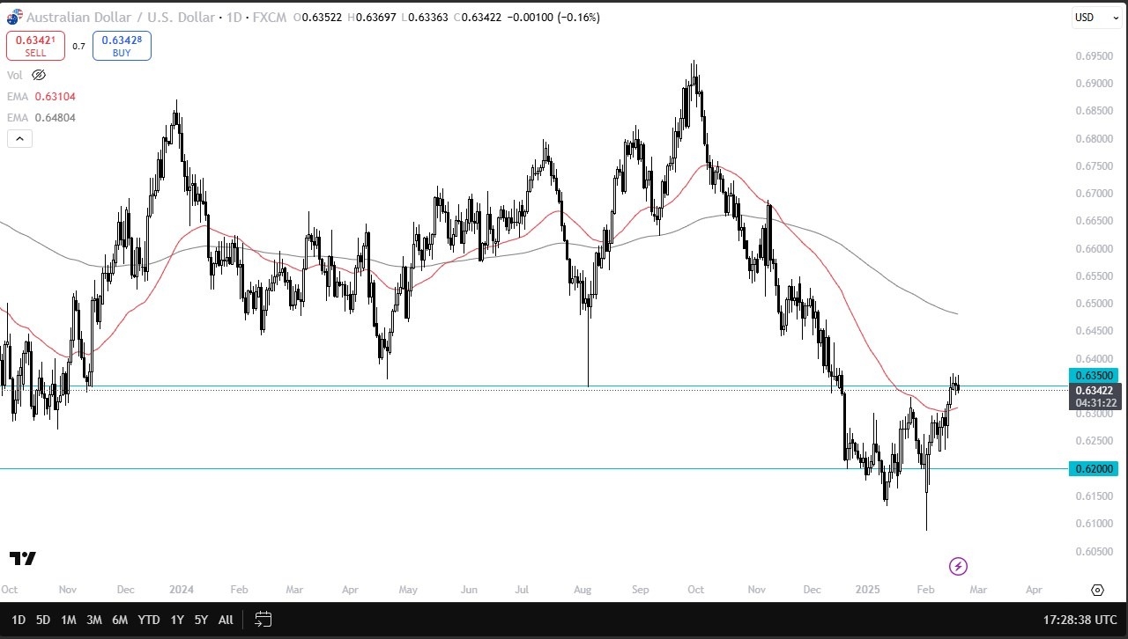The width and height of the screenshot is (1128, 639).
Task: Click the 0.63500 horizontal line price label
Action: pos(1094,375)
